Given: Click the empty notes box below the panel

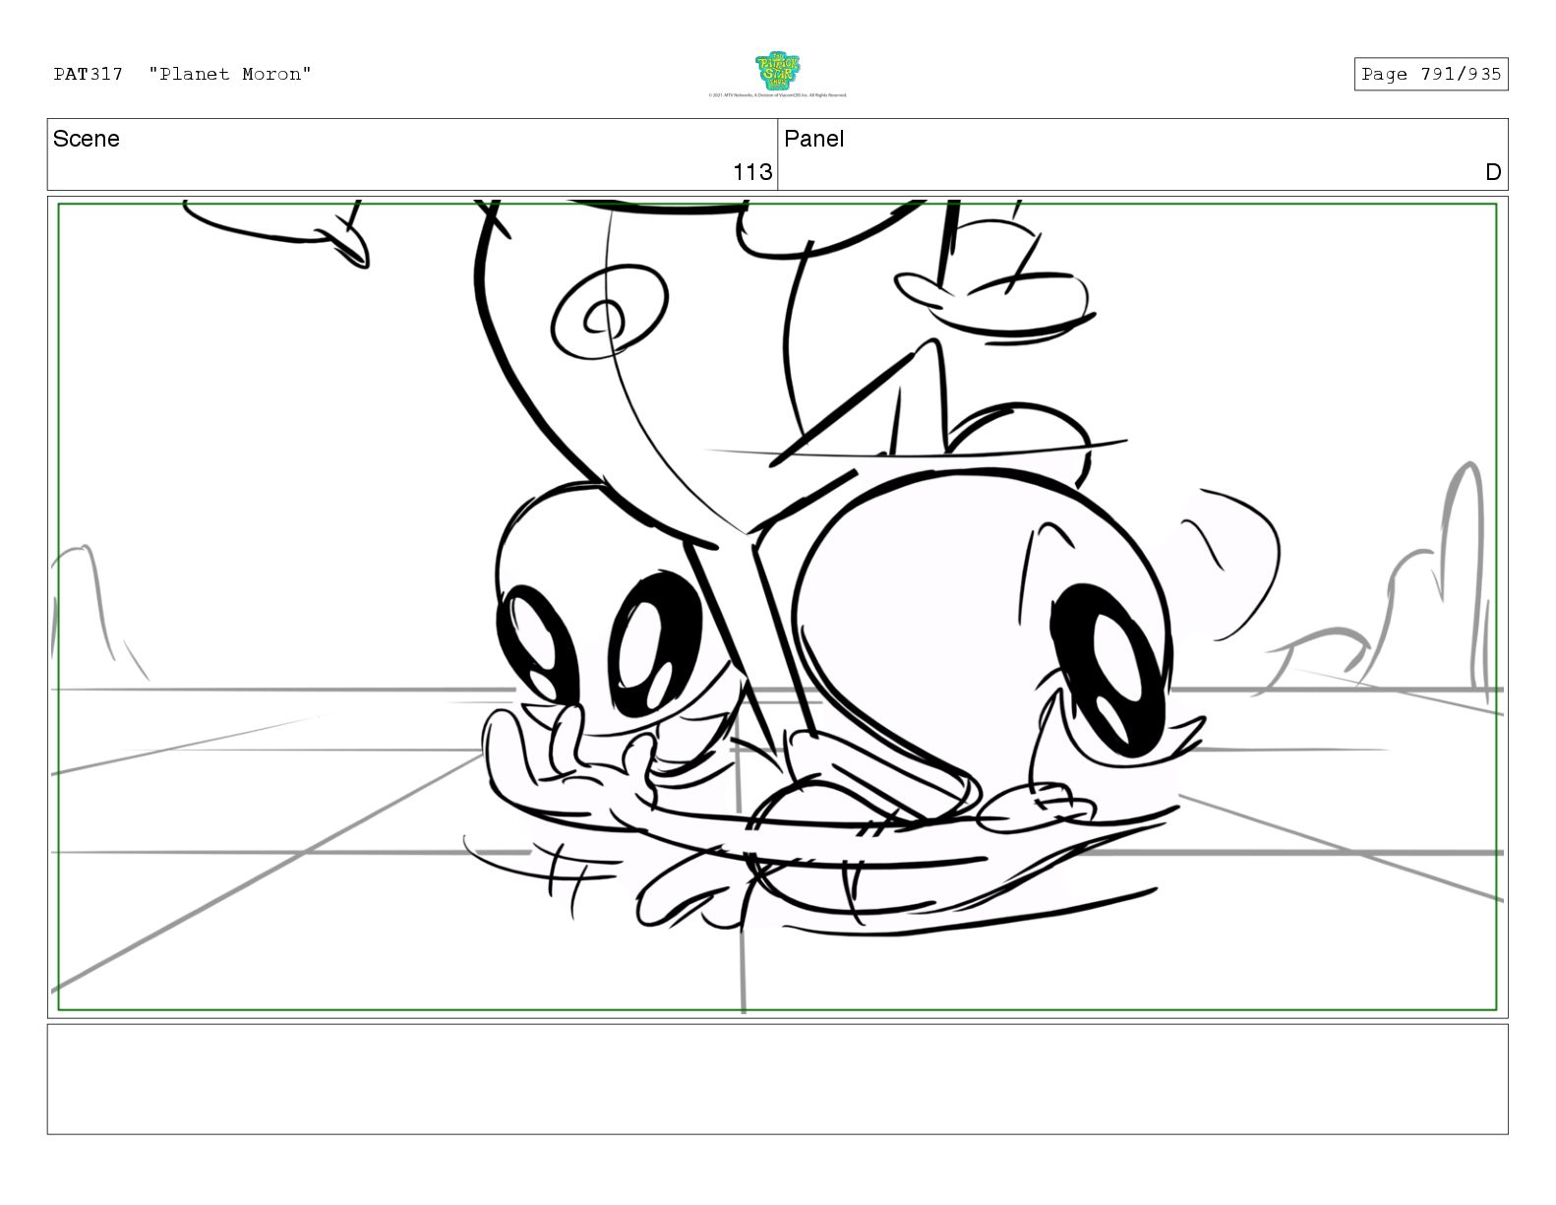Looking at the screenshot, I should click(x=777, y=1079).
